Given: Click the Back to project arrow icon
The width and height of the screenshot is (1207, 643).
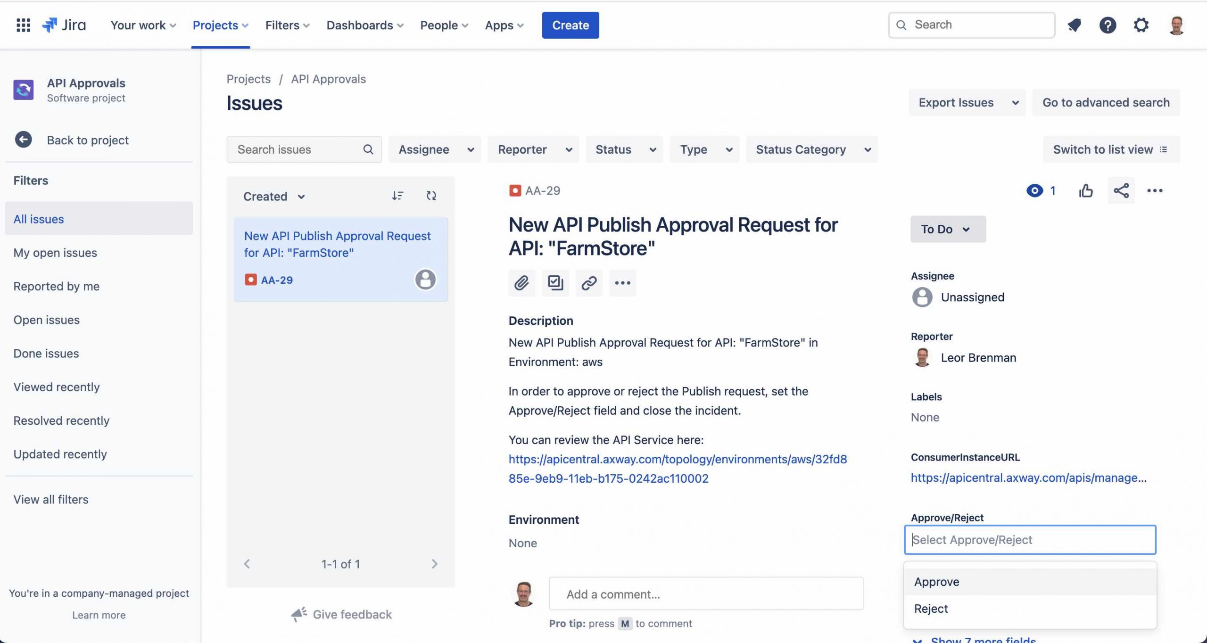Looking at the screenshot, I should 24,140.
